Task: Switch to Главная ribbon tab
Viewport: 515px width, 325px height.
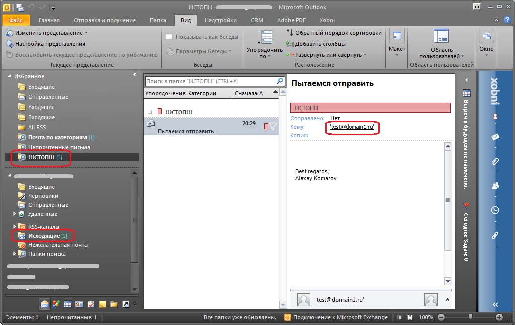Action: coord(49,20)
